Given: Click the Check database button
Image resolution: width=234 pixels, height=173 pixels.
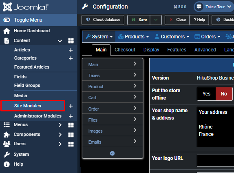Looking at the screenshot, I should (103, 20).
